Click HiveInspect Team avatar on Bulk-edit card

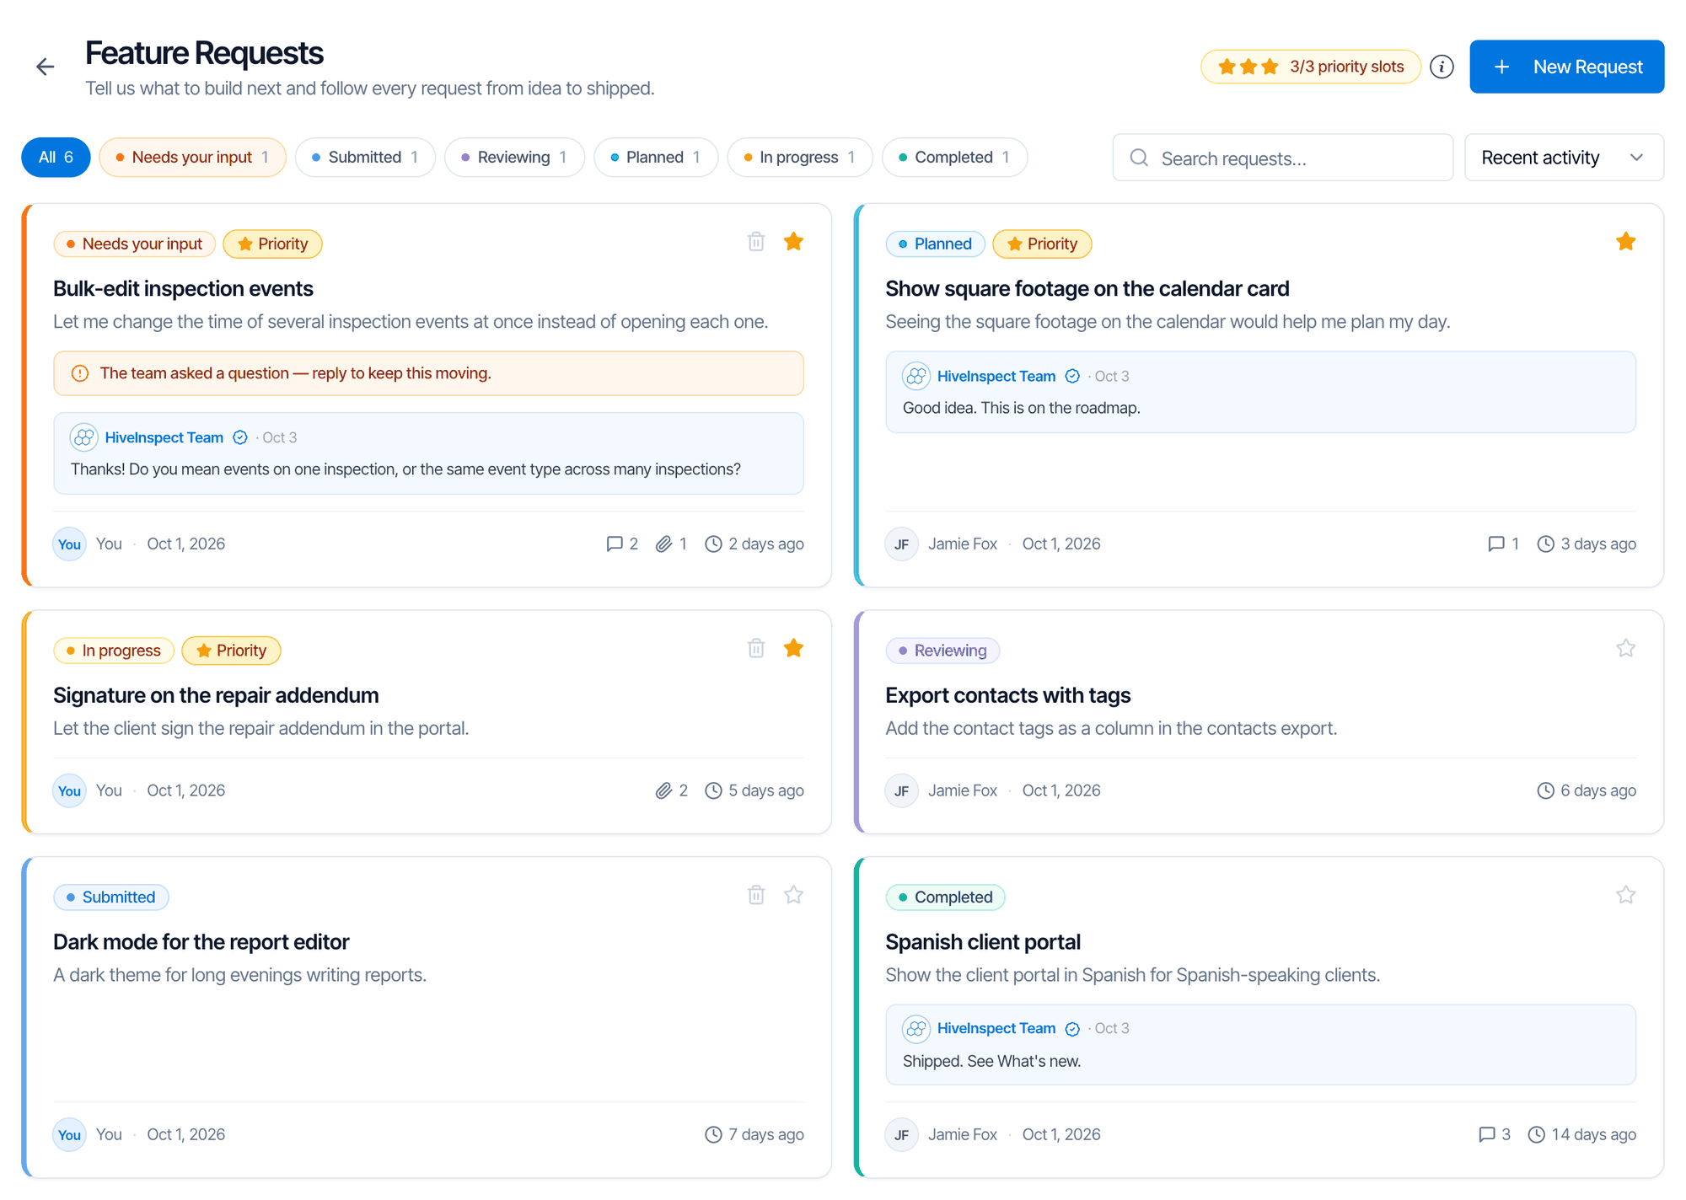coord(83,437)
